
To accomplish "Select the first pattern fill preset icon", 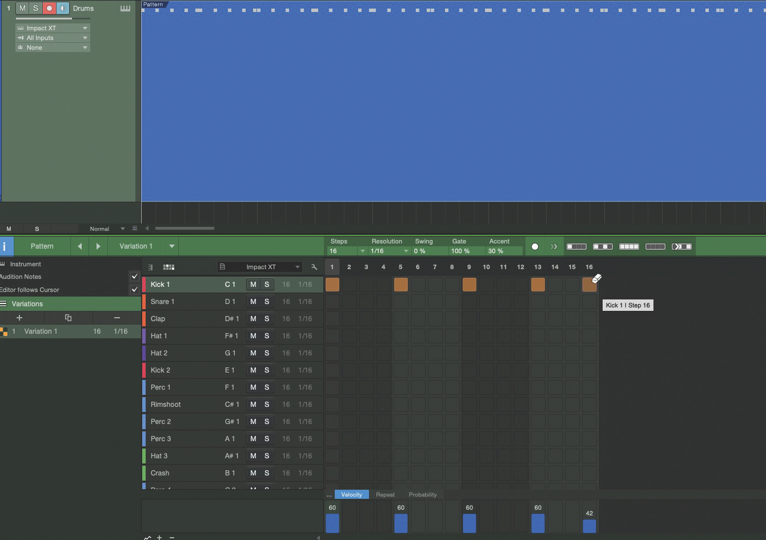I will (x=576, y=247).
